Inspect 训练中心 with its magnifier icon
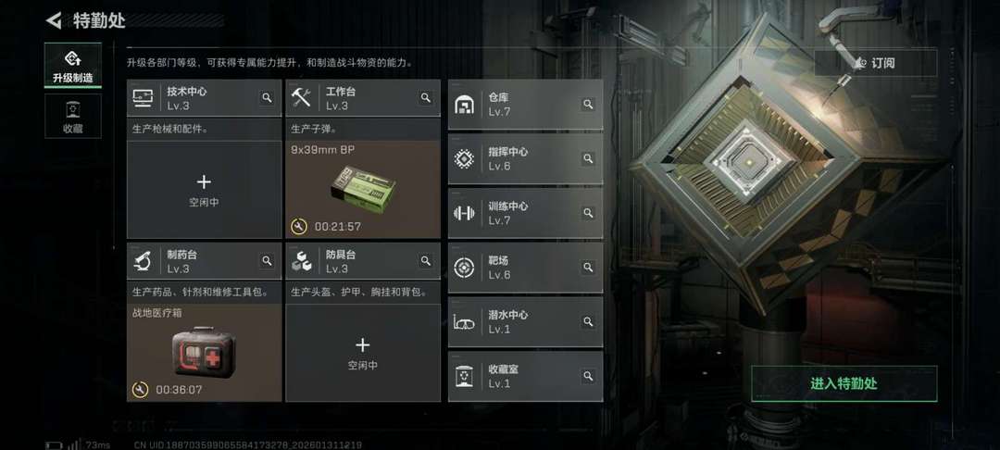This screenshot has height=450, width=1000. 588,213
